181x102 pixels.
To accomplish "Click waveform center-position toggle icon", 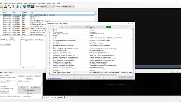I will pyautogui.click(x=58, y=97).
